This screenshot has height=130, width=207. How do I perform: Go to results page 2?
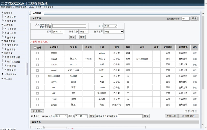click(189, 111)
